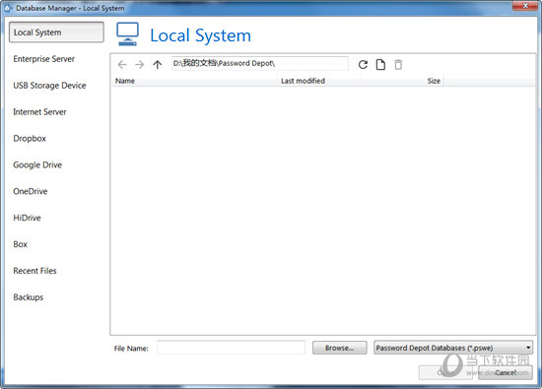
Task: Create a new database file
Action: (380, 65)
